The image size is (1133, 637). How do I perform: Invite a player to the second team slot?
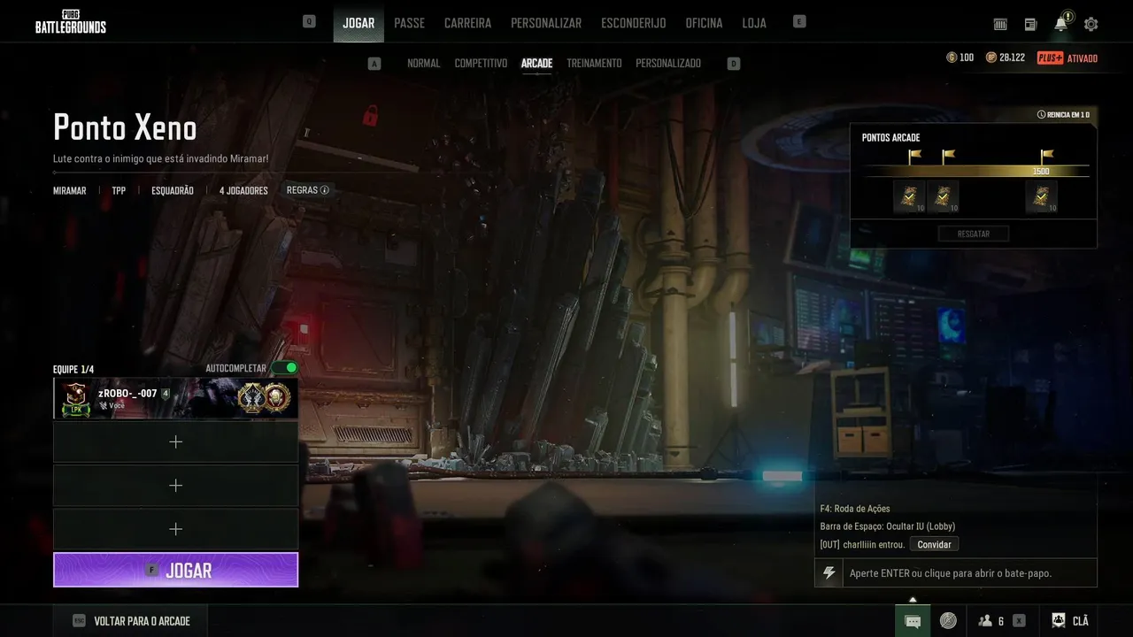(175, 441)
